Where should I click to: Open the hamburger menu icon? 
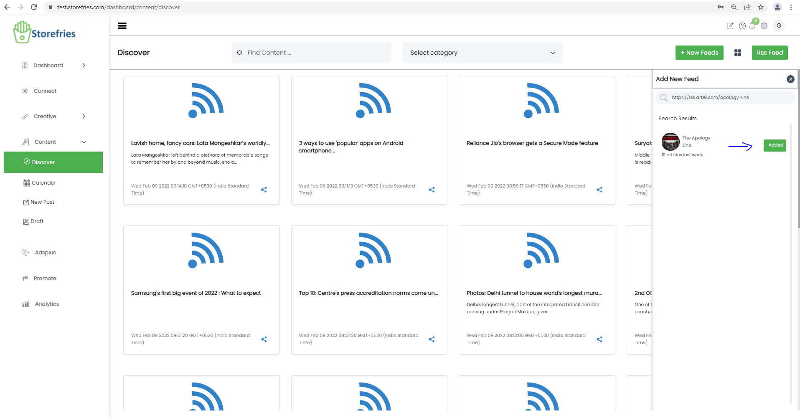click(x=122, y=26)
